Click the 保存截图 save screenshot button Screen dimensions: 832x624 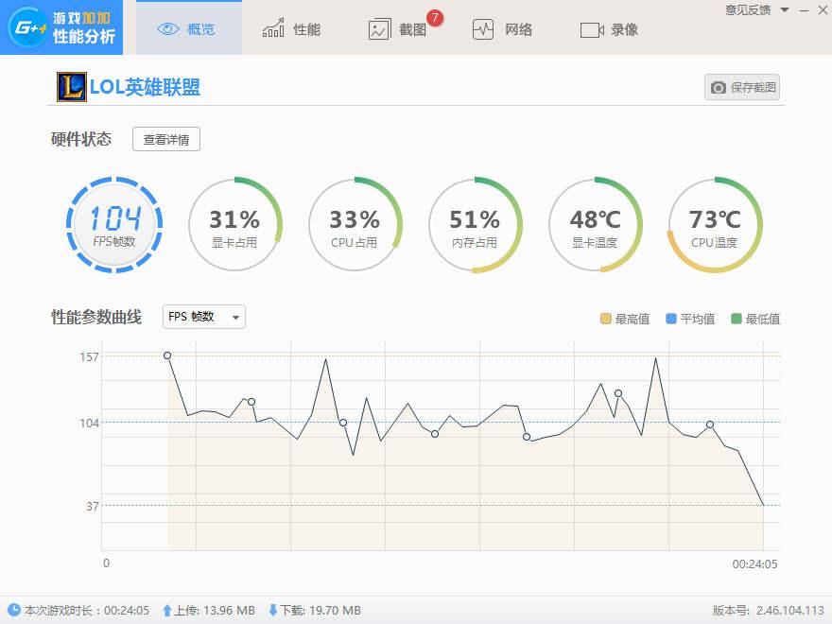[742, 87]
